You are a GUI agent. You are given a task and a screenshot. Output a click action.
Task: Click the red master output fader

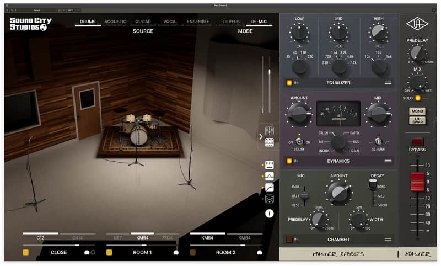coord(417,182)
